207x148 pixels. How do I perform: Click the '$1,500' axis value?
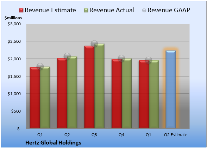click(14, 76)
